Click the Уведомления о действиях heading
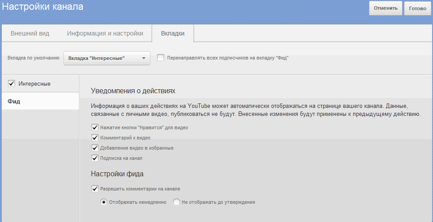The height and width of the screenshot is (222, 433). pyautogui.click(x=133, y=91)
